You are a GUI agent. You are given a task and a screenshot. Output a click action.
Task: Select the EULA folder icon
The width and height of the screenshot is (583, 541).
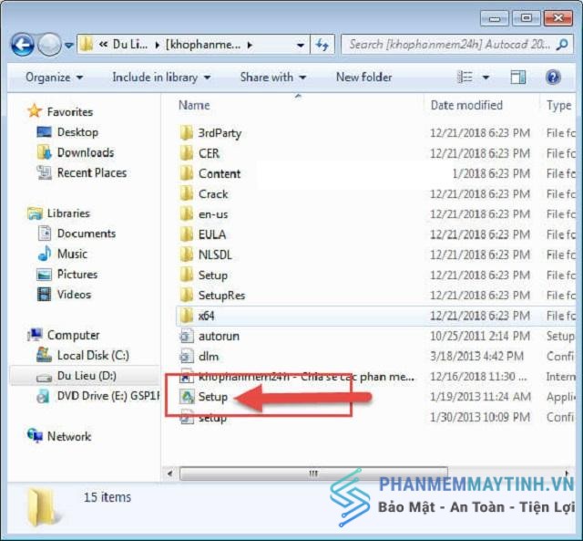tap(186, 234)
